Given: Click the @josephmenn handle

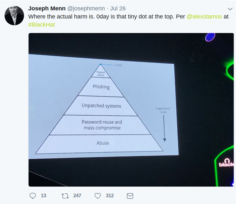Looking at the screenshot, I should [86, 8].
